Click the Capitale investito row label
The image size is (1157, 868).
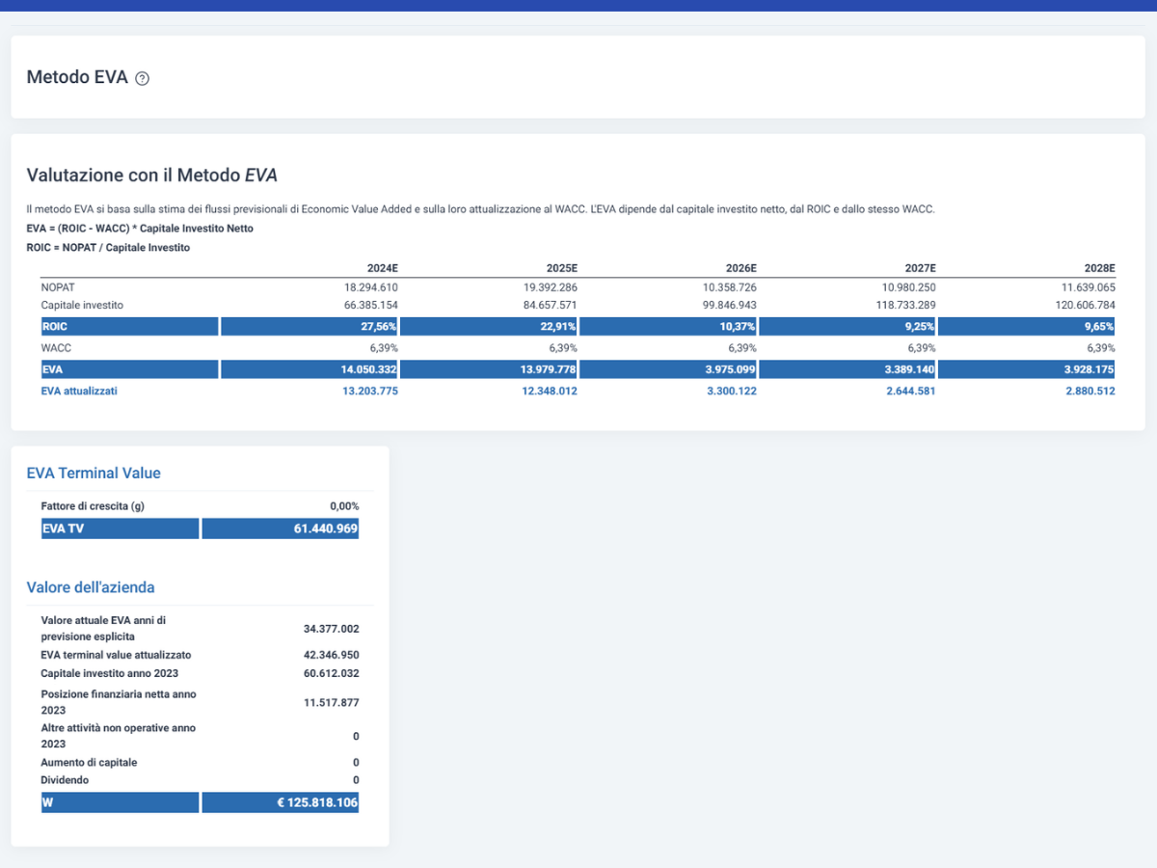click(82, 305)
